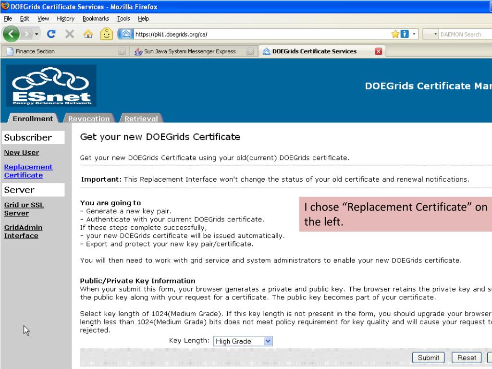This screenshot has height=369, width=492.
Task: Click the ESnet logo
Action: click(51, 86)
